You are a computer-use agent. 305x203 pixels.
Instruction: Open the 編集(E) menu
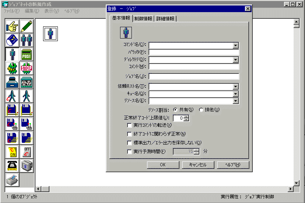pos(32,11)
